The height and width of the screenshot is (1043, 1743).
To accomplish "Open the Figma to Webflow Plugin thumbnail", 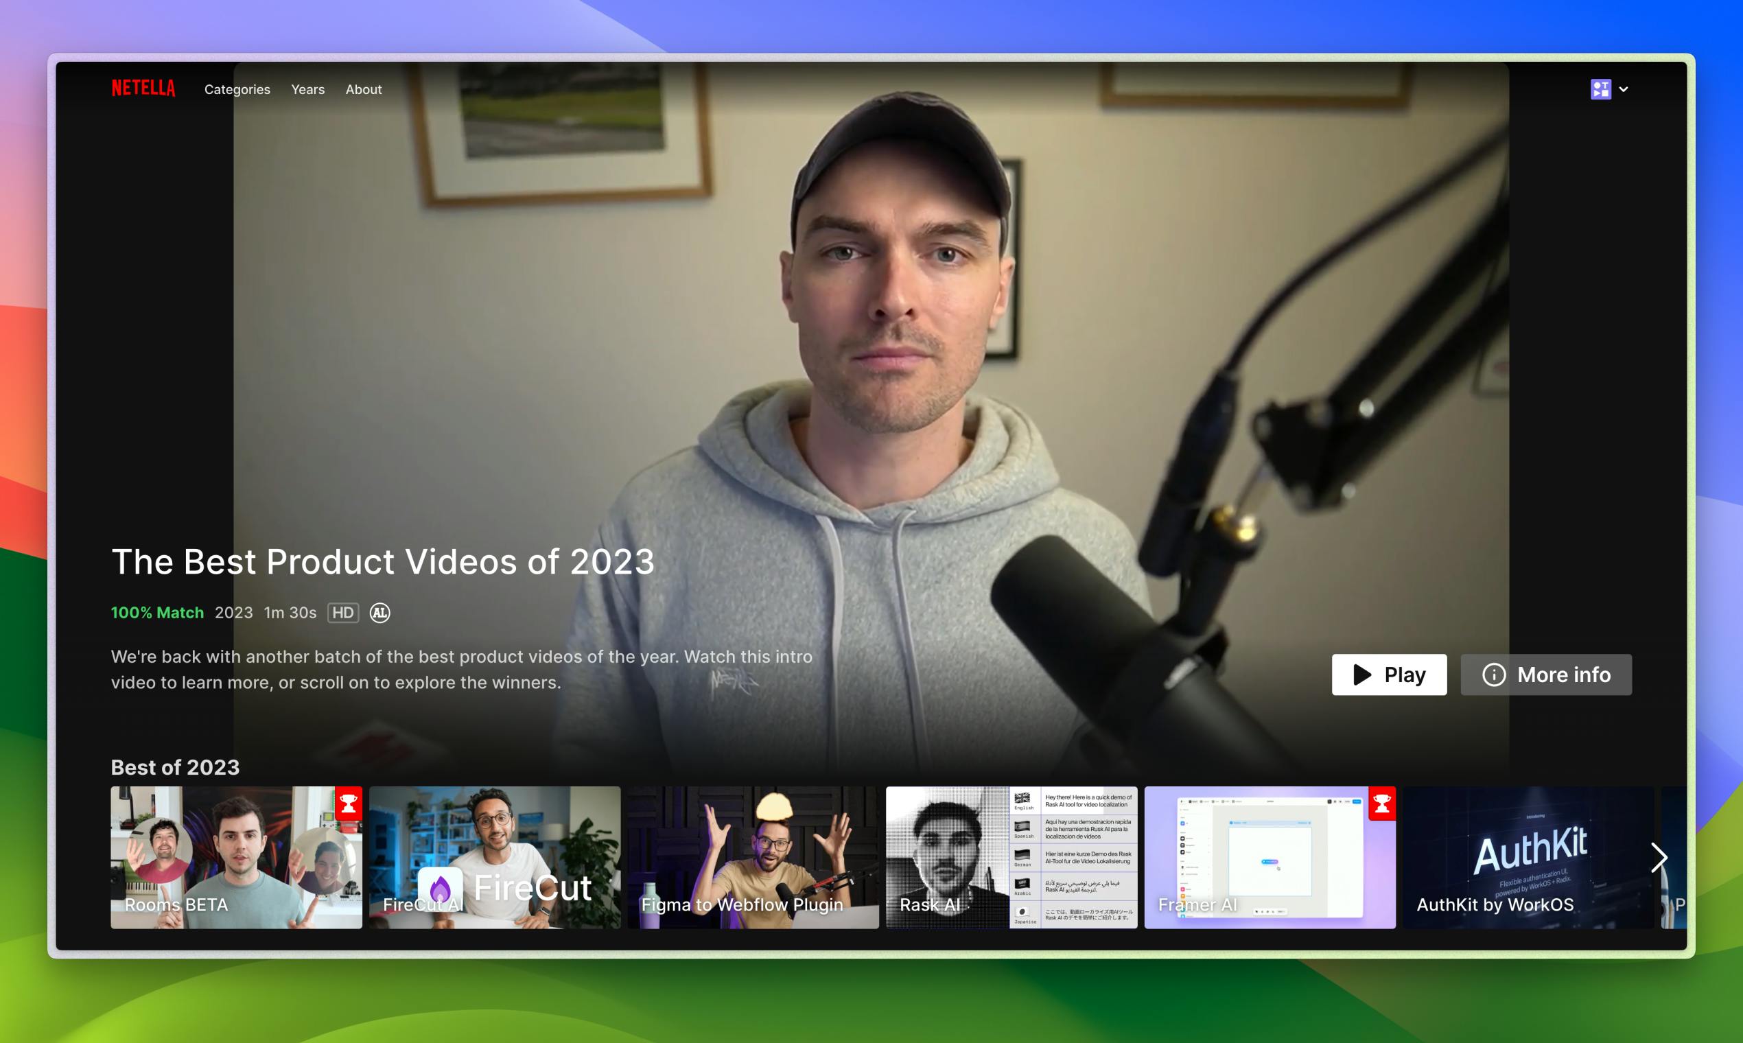I will (753, 858).
